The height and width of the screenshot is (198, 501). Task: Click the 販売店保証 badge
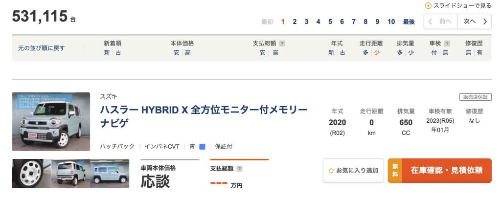pos(475,97)
